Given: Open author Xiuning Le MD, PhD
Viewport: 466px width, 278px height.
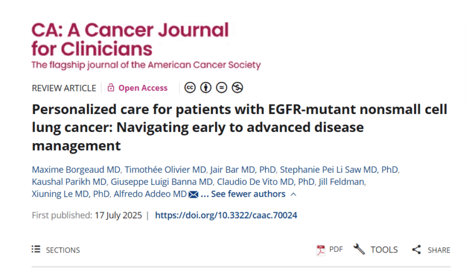Looking at the screenshot, I should [70, 194].
